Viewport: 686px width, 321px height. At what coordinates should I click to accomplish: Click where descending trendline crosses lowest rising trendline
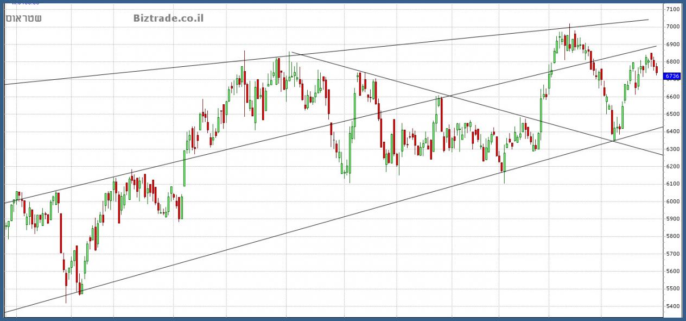(615, 140)
